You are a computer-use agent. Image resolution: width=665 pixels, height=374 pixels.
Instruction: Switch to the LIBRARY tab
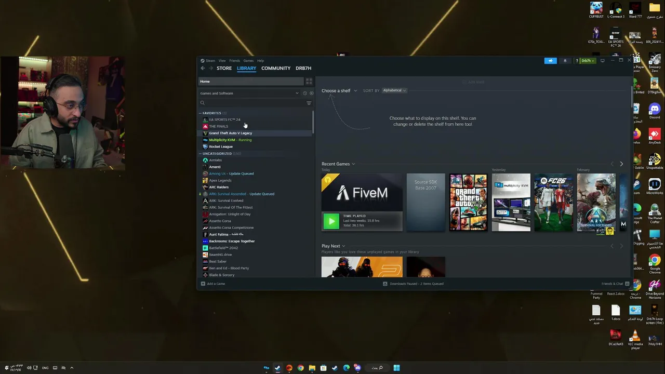click(246, 68)
